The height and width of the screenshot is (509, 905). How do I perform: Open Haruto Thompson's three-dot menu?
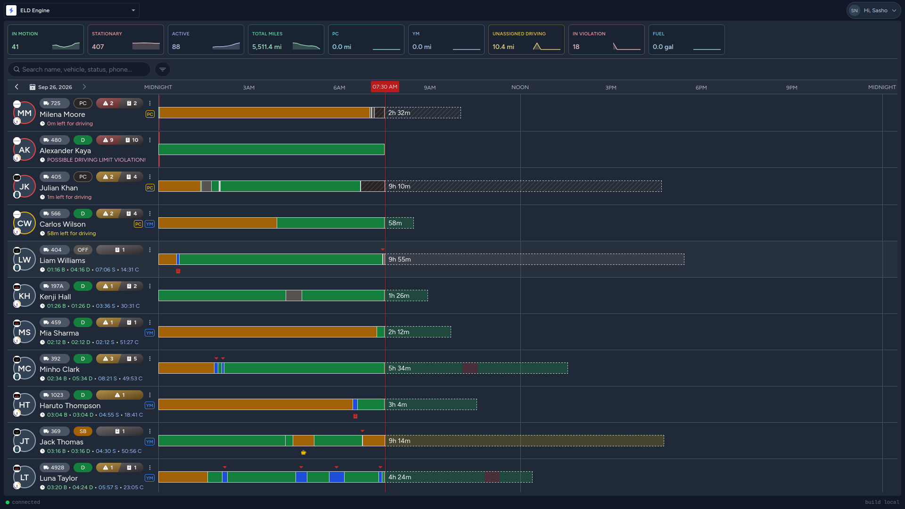point(150,395)
